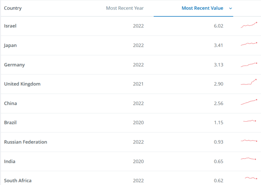Click the sort chevron beside Most Recent Value
The width and height of the screenshot is (261, 185).
(x=230, y=8)
